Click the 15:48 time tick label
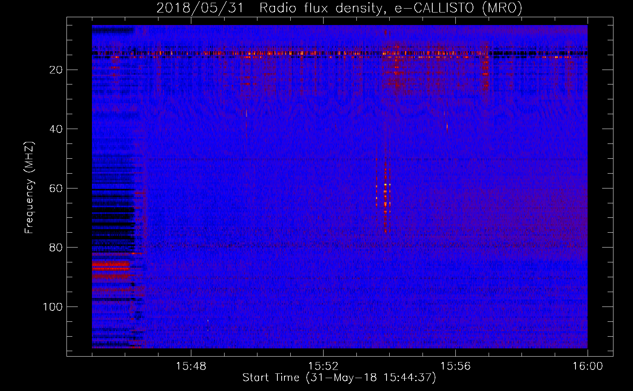The height and width of the screenshot is (391, 633). tap(191, 366)
